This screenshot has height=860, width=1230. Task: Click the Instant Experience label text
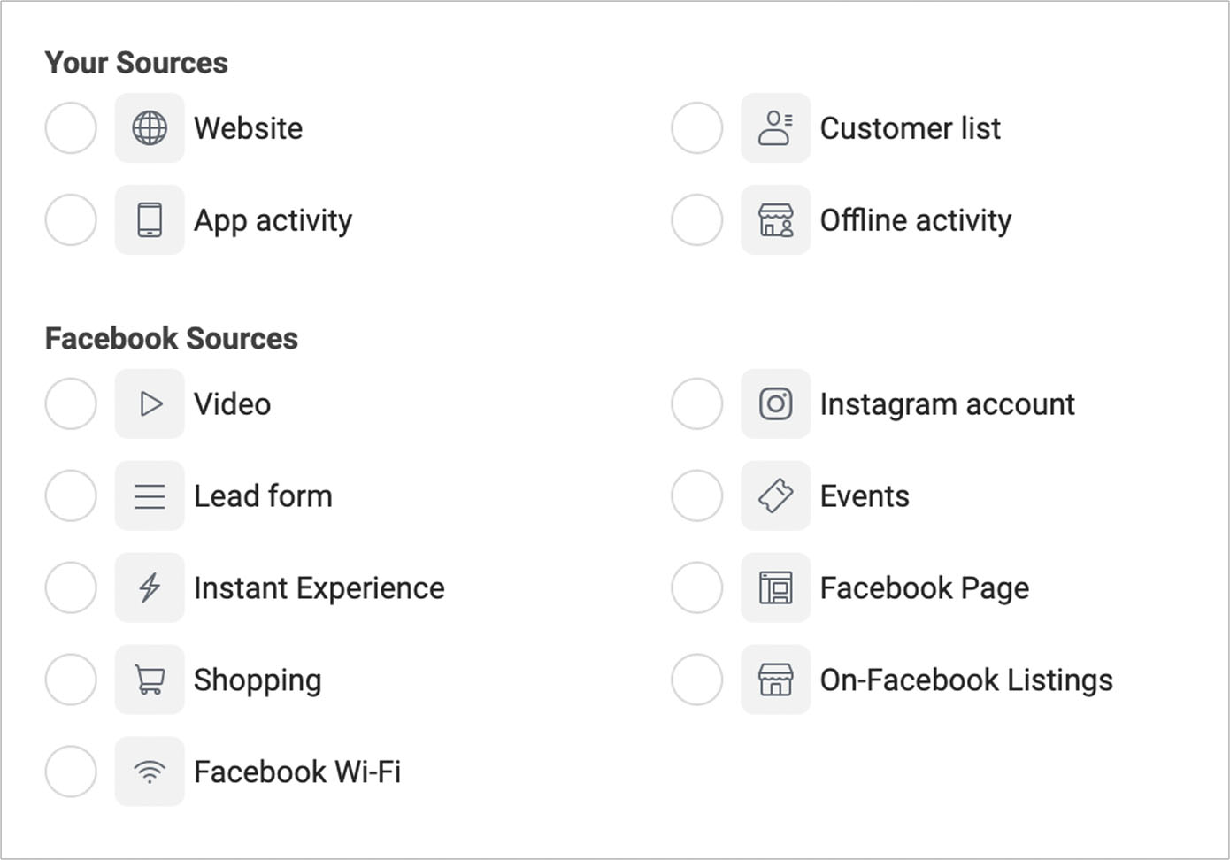(x=319, y=587)
